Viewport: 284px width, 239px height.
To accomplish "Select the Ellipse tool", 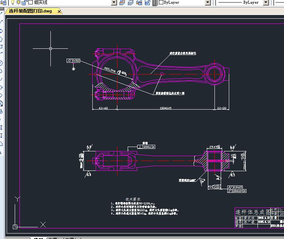I will [1, 87].
